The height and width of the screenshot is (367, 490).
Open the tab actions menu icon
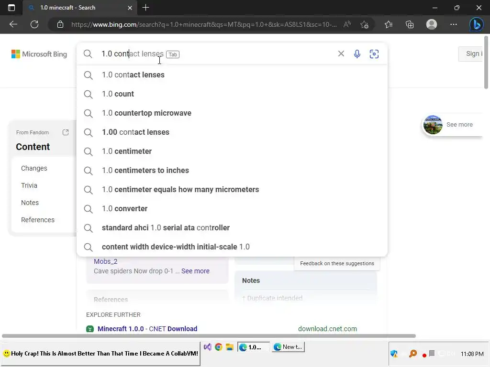coord(11,8)
